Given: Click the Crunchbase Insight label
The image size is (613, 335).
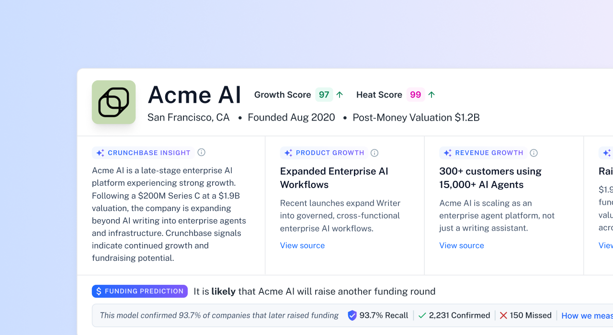Looking at the screenshot, I should [149, 153].
